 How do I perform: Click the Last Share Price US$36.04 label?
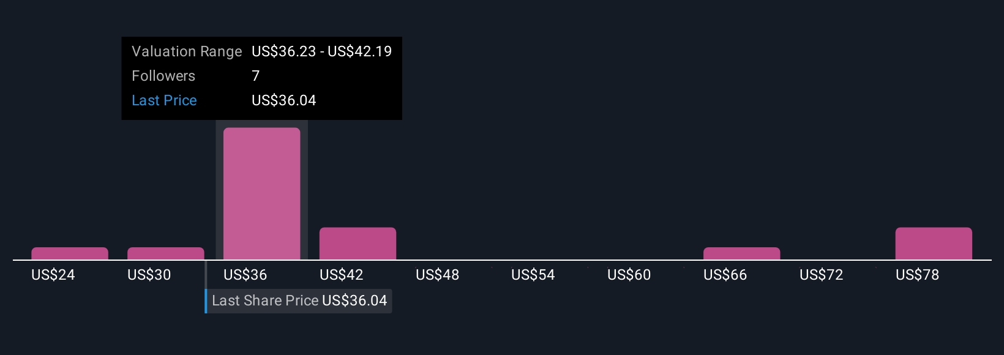[x=299, y=301]
